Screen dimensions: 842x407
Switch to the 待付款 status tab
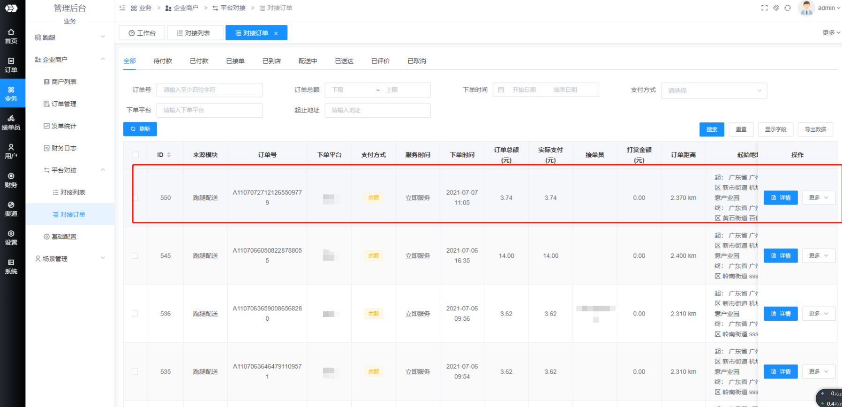pyautogui.click(x=163, y=61)
